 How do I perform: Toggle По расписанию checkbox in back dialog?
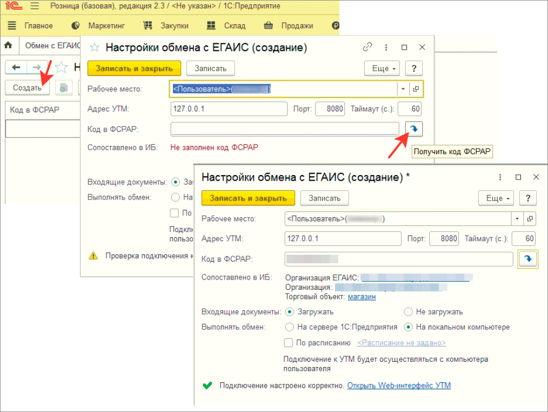coord(175,212)
